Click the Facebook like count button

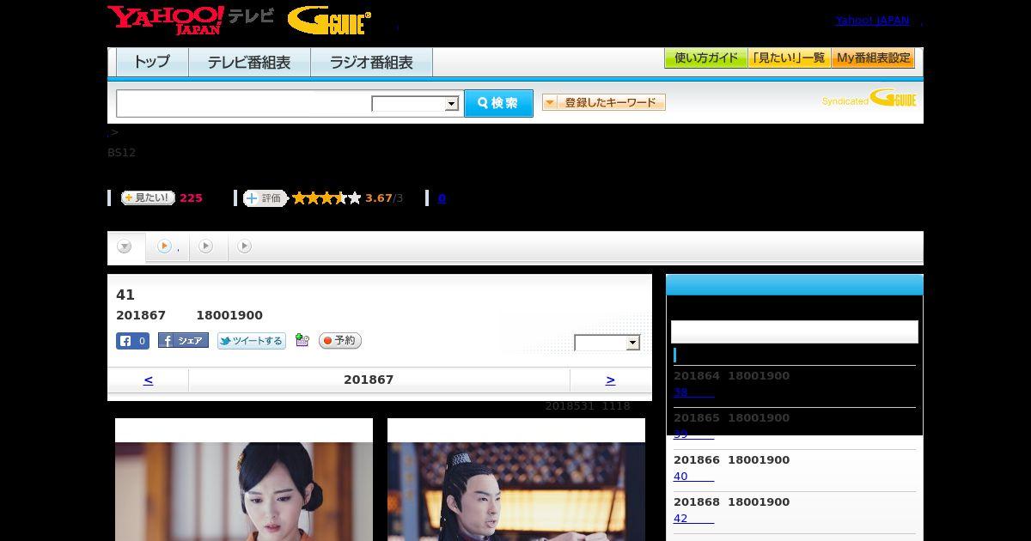(x=132, y=341)
